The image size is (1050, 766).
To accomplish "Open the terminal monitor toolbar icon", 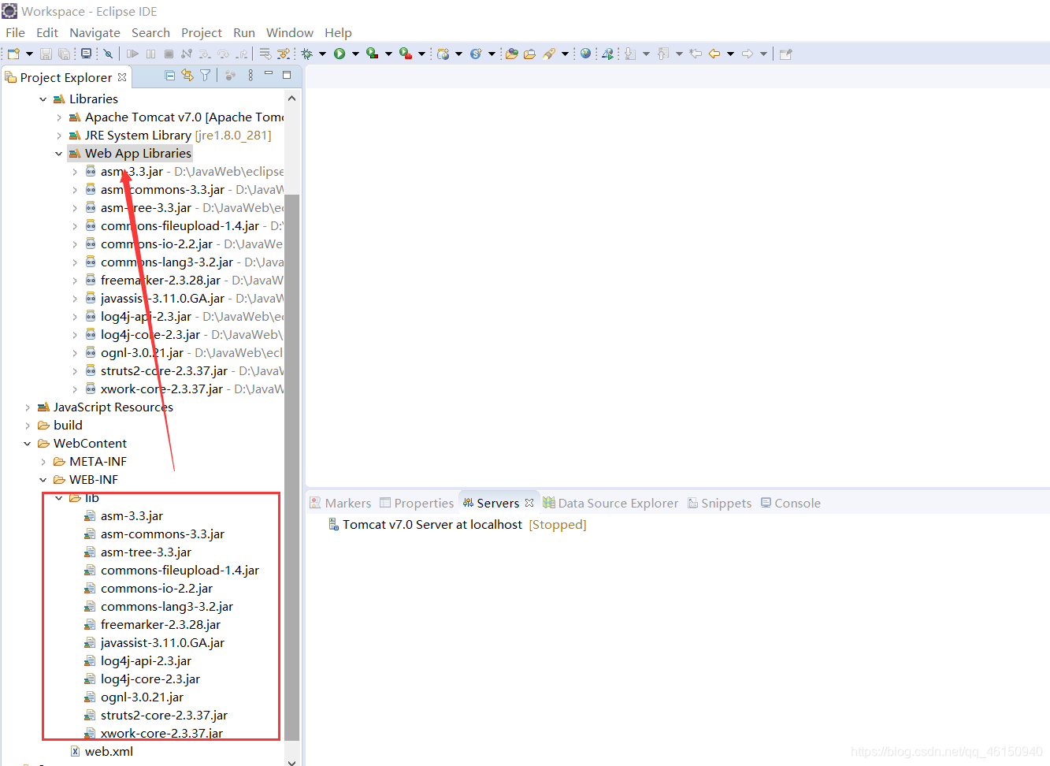I will [86, 54].
